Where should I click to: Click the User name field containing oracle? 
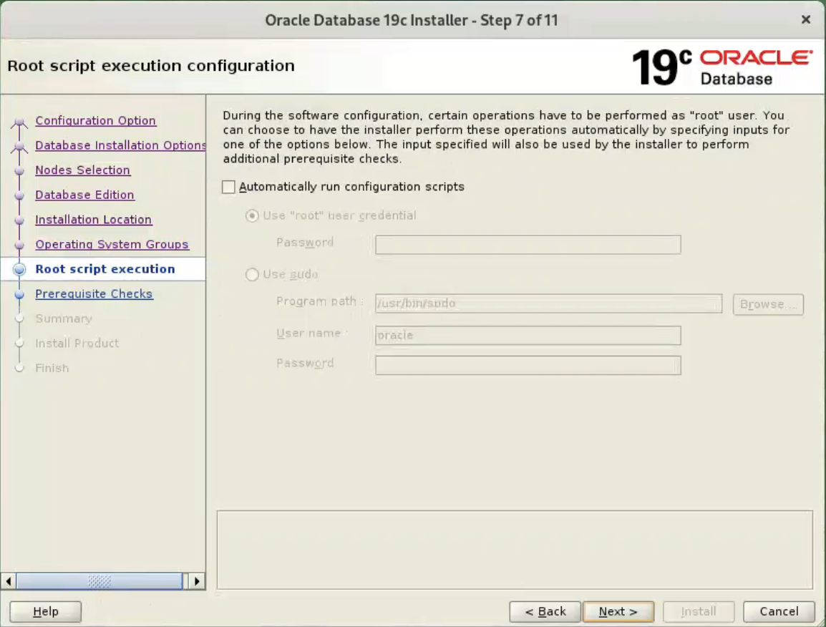pos(528,336)
